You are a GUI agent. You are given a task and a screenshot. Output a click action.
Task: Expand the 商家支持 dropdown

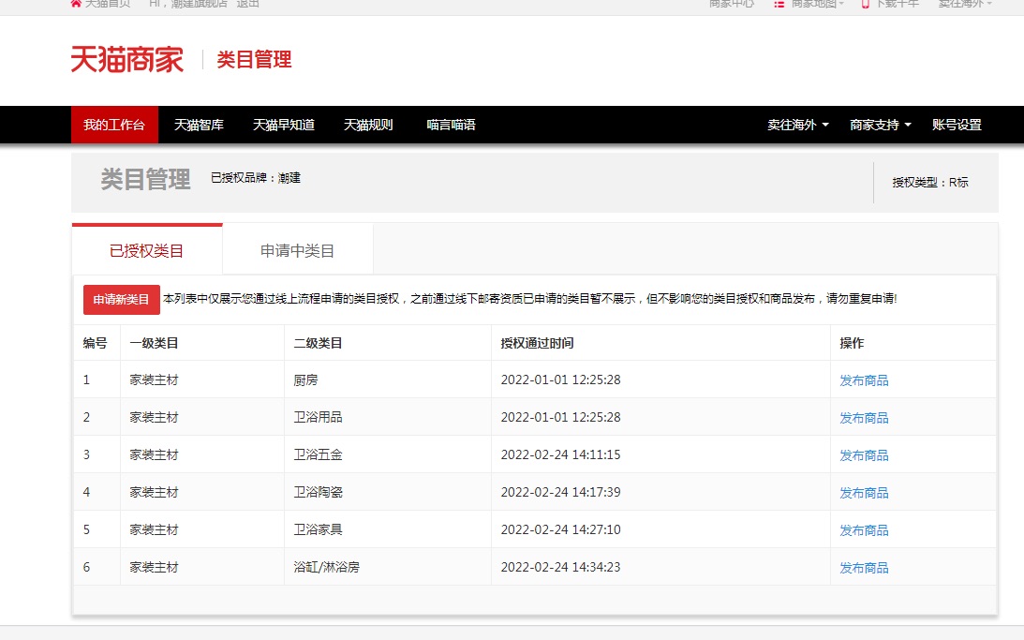pyautogui.click(x=881, y=125)
